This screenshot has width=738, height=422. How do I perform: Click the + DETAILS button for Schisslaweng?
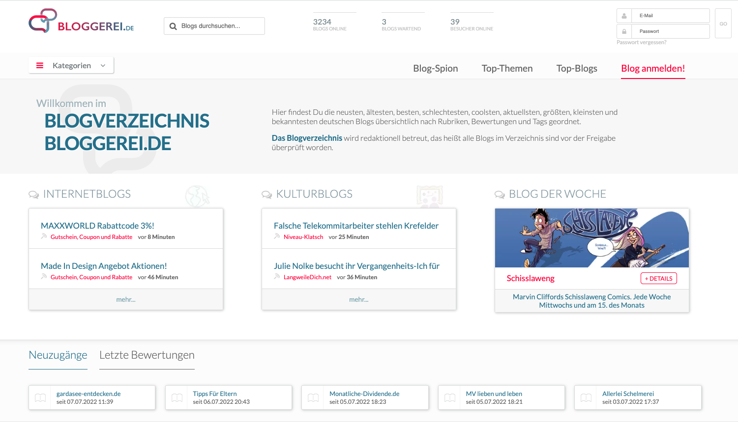[658, 278]
